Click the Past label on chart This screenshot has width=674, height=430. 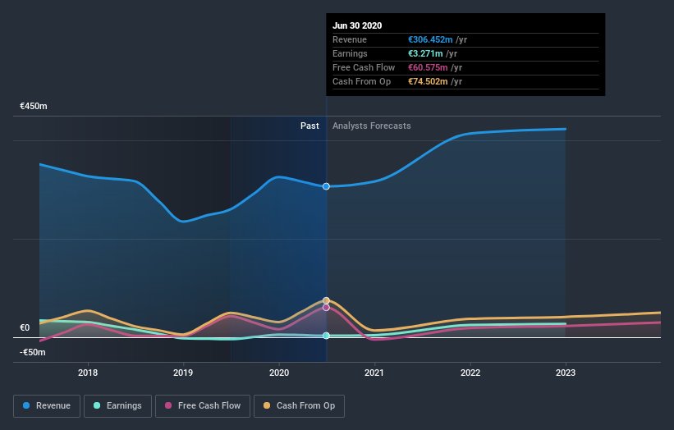(x=309, y=126)
